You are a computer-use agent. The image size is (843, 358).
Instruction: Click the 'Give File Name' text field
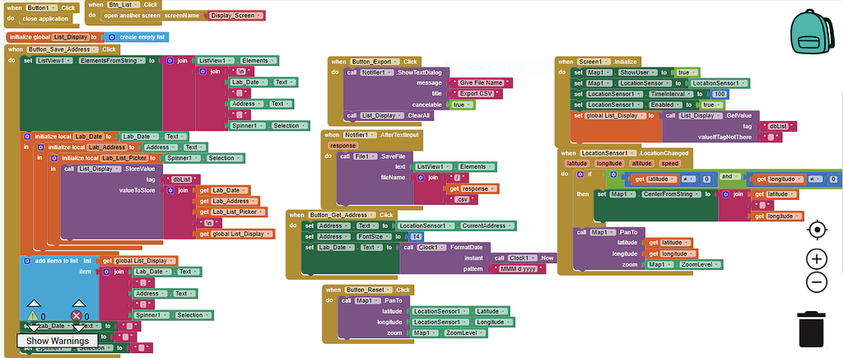coord(482,83)
